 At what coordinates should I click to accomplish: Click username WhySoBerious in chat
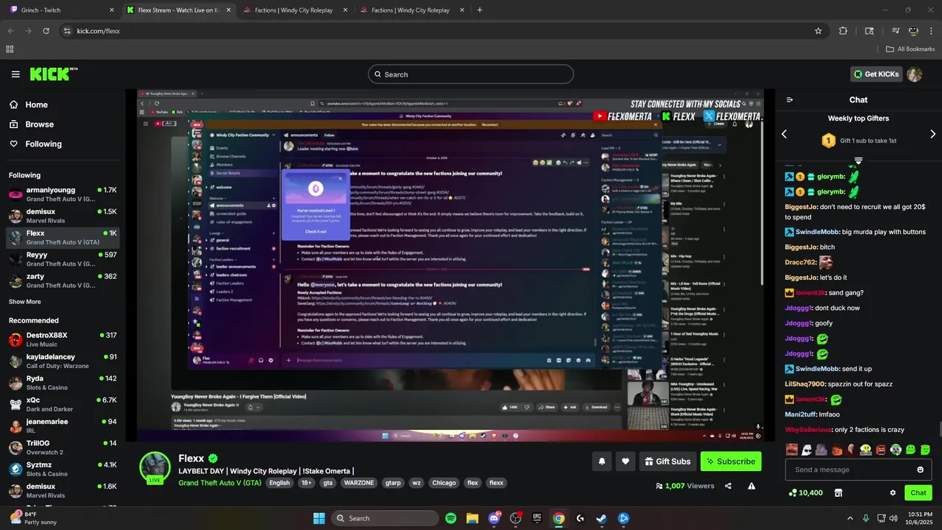(x=808, y=429)
